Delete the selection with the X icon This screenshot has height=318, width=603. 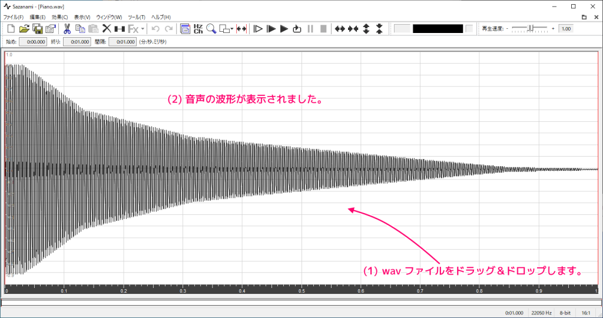coord(107,28)
